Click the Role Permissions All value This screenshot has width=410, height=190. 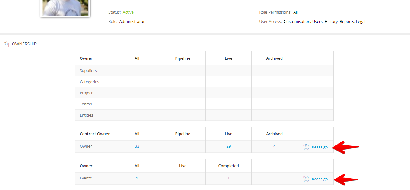tap(296, 12)
